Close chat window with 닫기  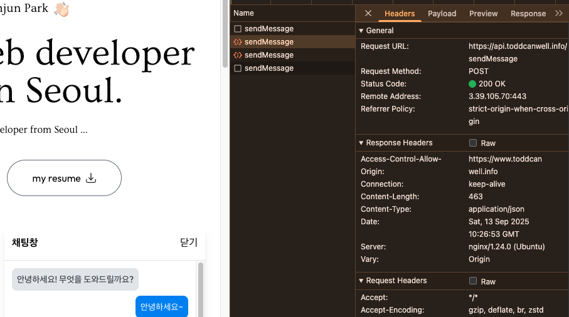[x=189, y=242]
